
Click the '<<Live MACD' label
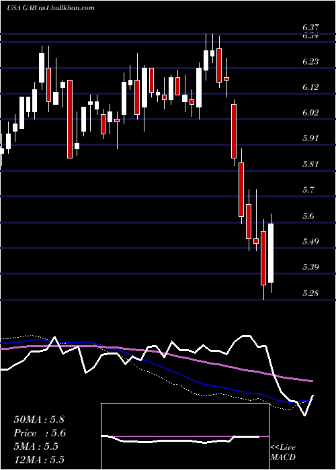pos(283,452)
